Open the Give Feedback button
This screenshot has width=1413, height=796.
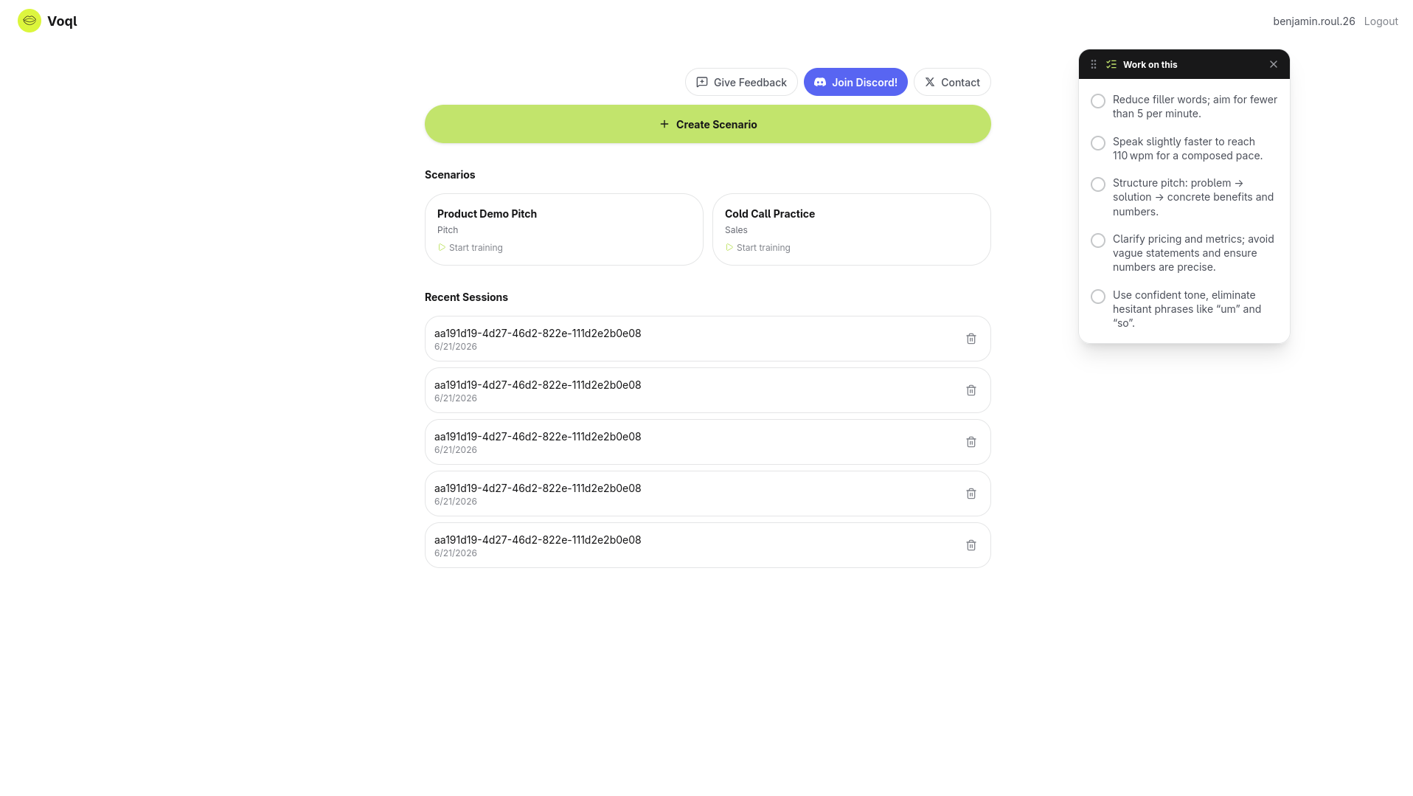pos(741,82)
